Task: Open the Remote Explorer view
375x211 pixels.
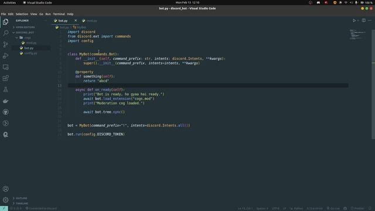Action: coord(5,67)
